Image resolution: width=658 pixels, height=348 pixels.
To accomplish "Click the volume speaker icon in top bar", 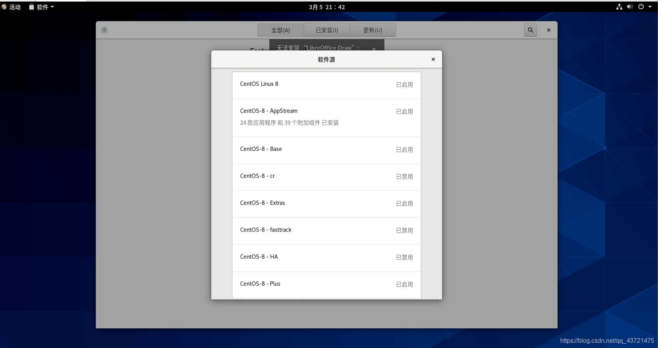I will click(x=630, y=7).
